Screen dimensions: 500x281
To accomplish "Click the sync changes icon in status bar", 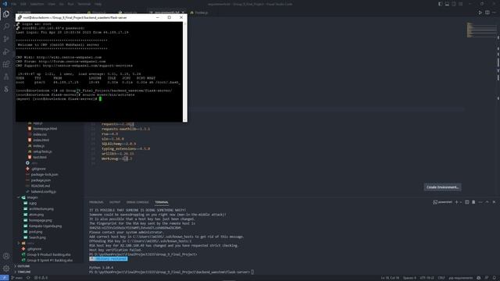I will 28,278.
